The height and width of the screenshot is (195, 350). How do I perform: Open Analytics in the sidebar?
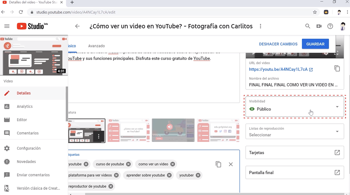point(33,106)
